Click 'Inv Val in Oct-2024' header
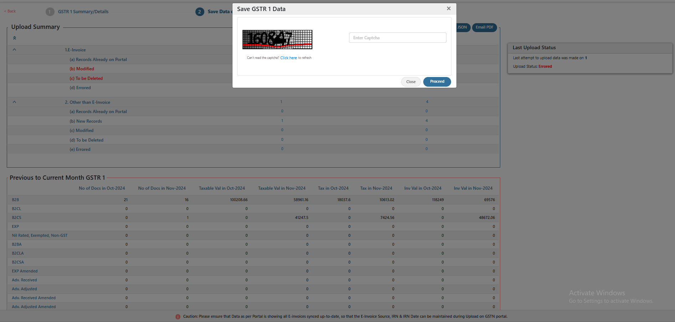This screenshot has height=322, width=675. 423,188
